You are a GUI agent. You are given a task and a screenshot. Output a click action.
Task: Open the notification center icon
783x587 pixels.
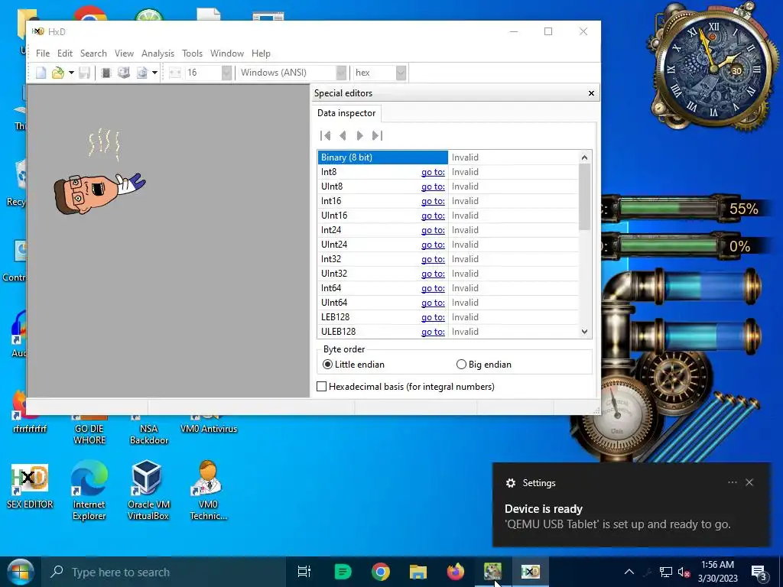(x=759, y=572)
